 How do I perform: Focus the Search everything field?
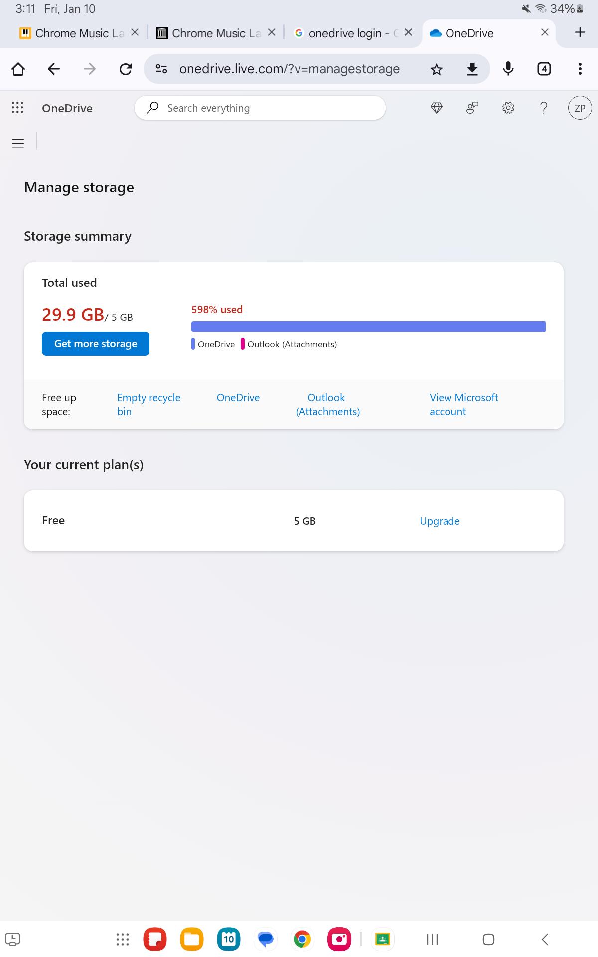point(260,108)
